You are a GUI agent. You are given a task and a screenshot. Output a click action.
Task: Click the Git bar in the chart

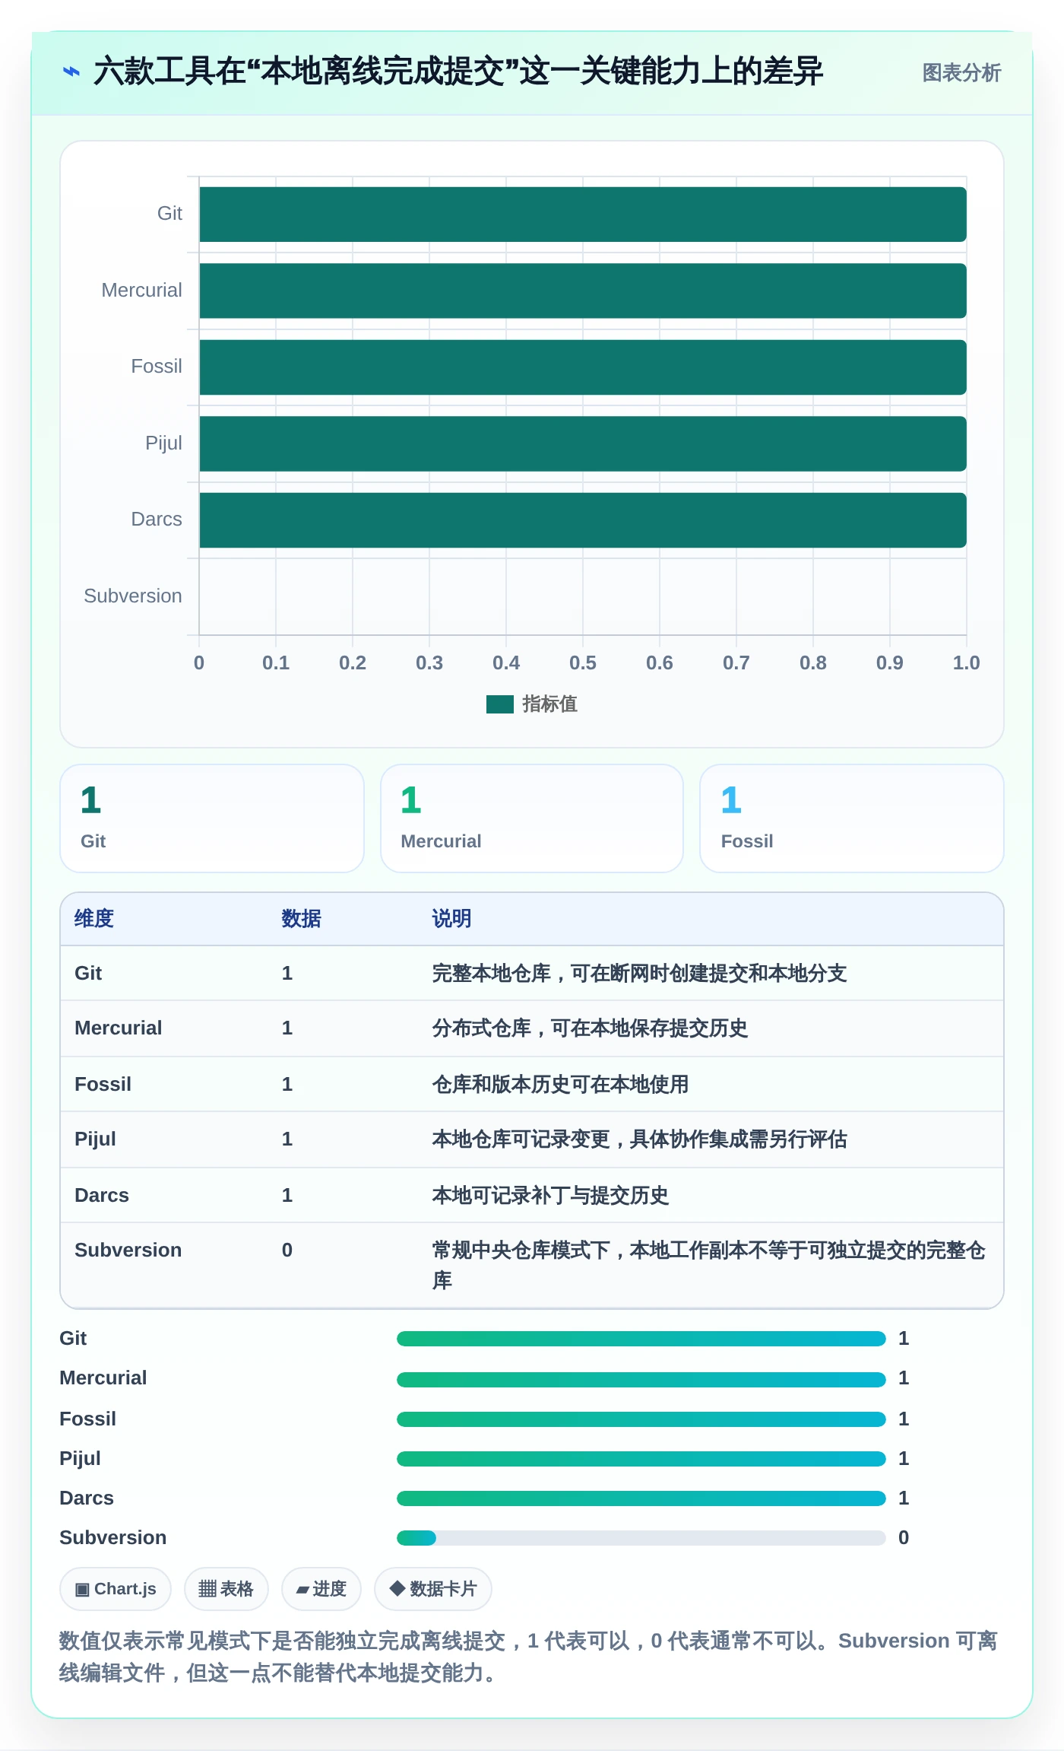pos(583,215)
